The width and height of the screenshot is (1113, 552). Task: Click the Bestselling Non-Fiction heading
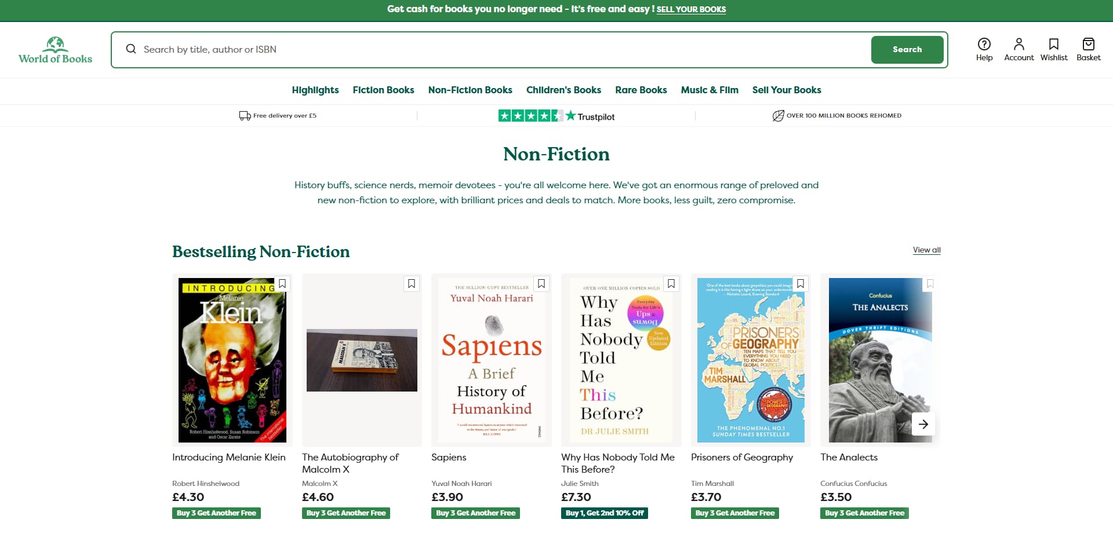[x=261, y=252]
